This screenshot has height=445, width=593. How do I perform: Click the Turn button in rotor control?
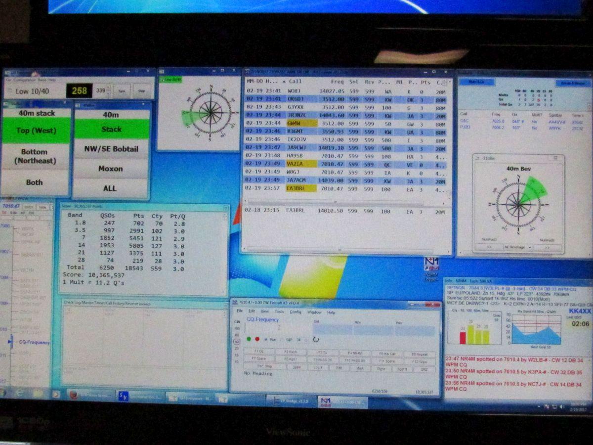coord(122,91)
